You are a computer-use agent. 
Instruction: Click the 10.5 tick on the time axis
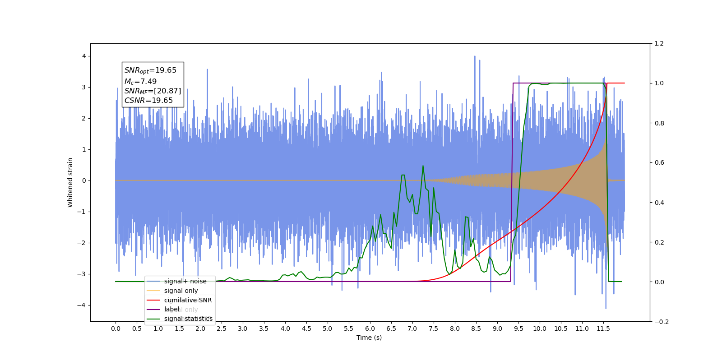(x=561, y=329)
